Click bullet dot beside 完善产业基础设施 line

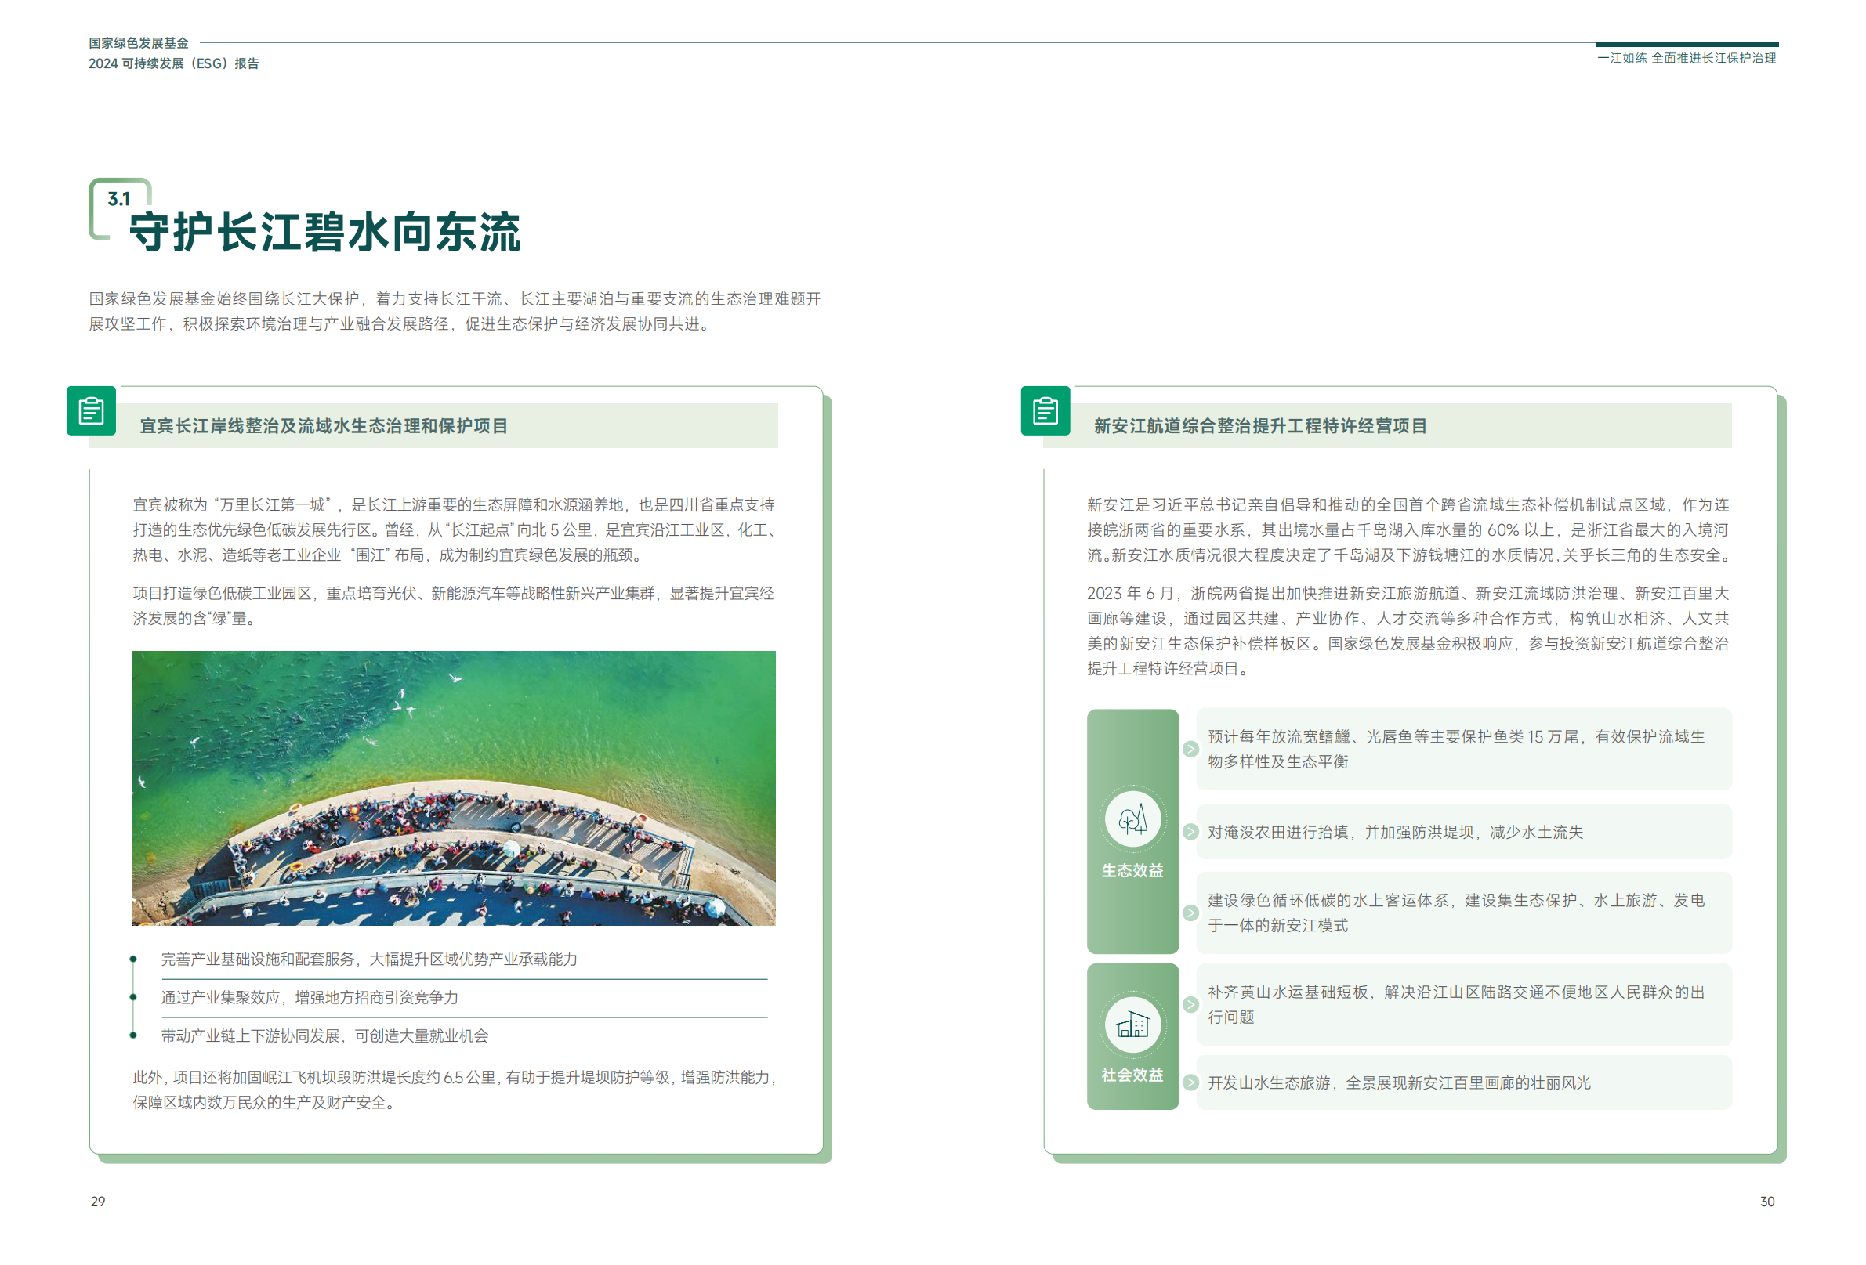click(133, 960)
